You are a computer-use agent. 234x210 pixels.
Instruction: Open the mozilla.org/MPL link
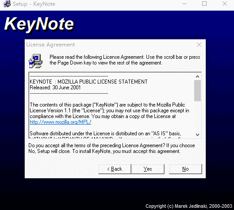[61, 122]
